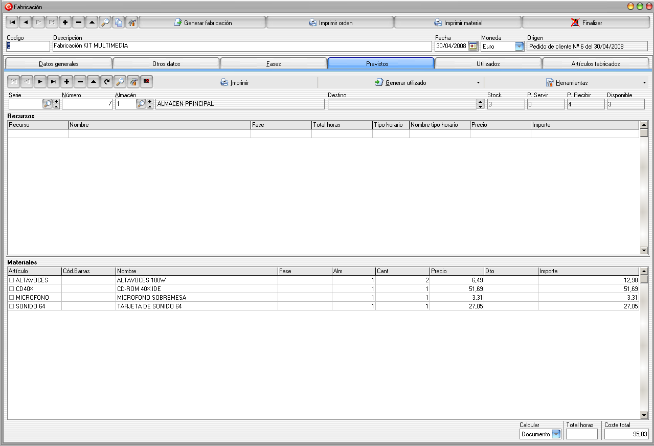Viewport: 654px width, 446px height.
Task: Expand the Herramientas dropdown arrow
Action: 644,82
